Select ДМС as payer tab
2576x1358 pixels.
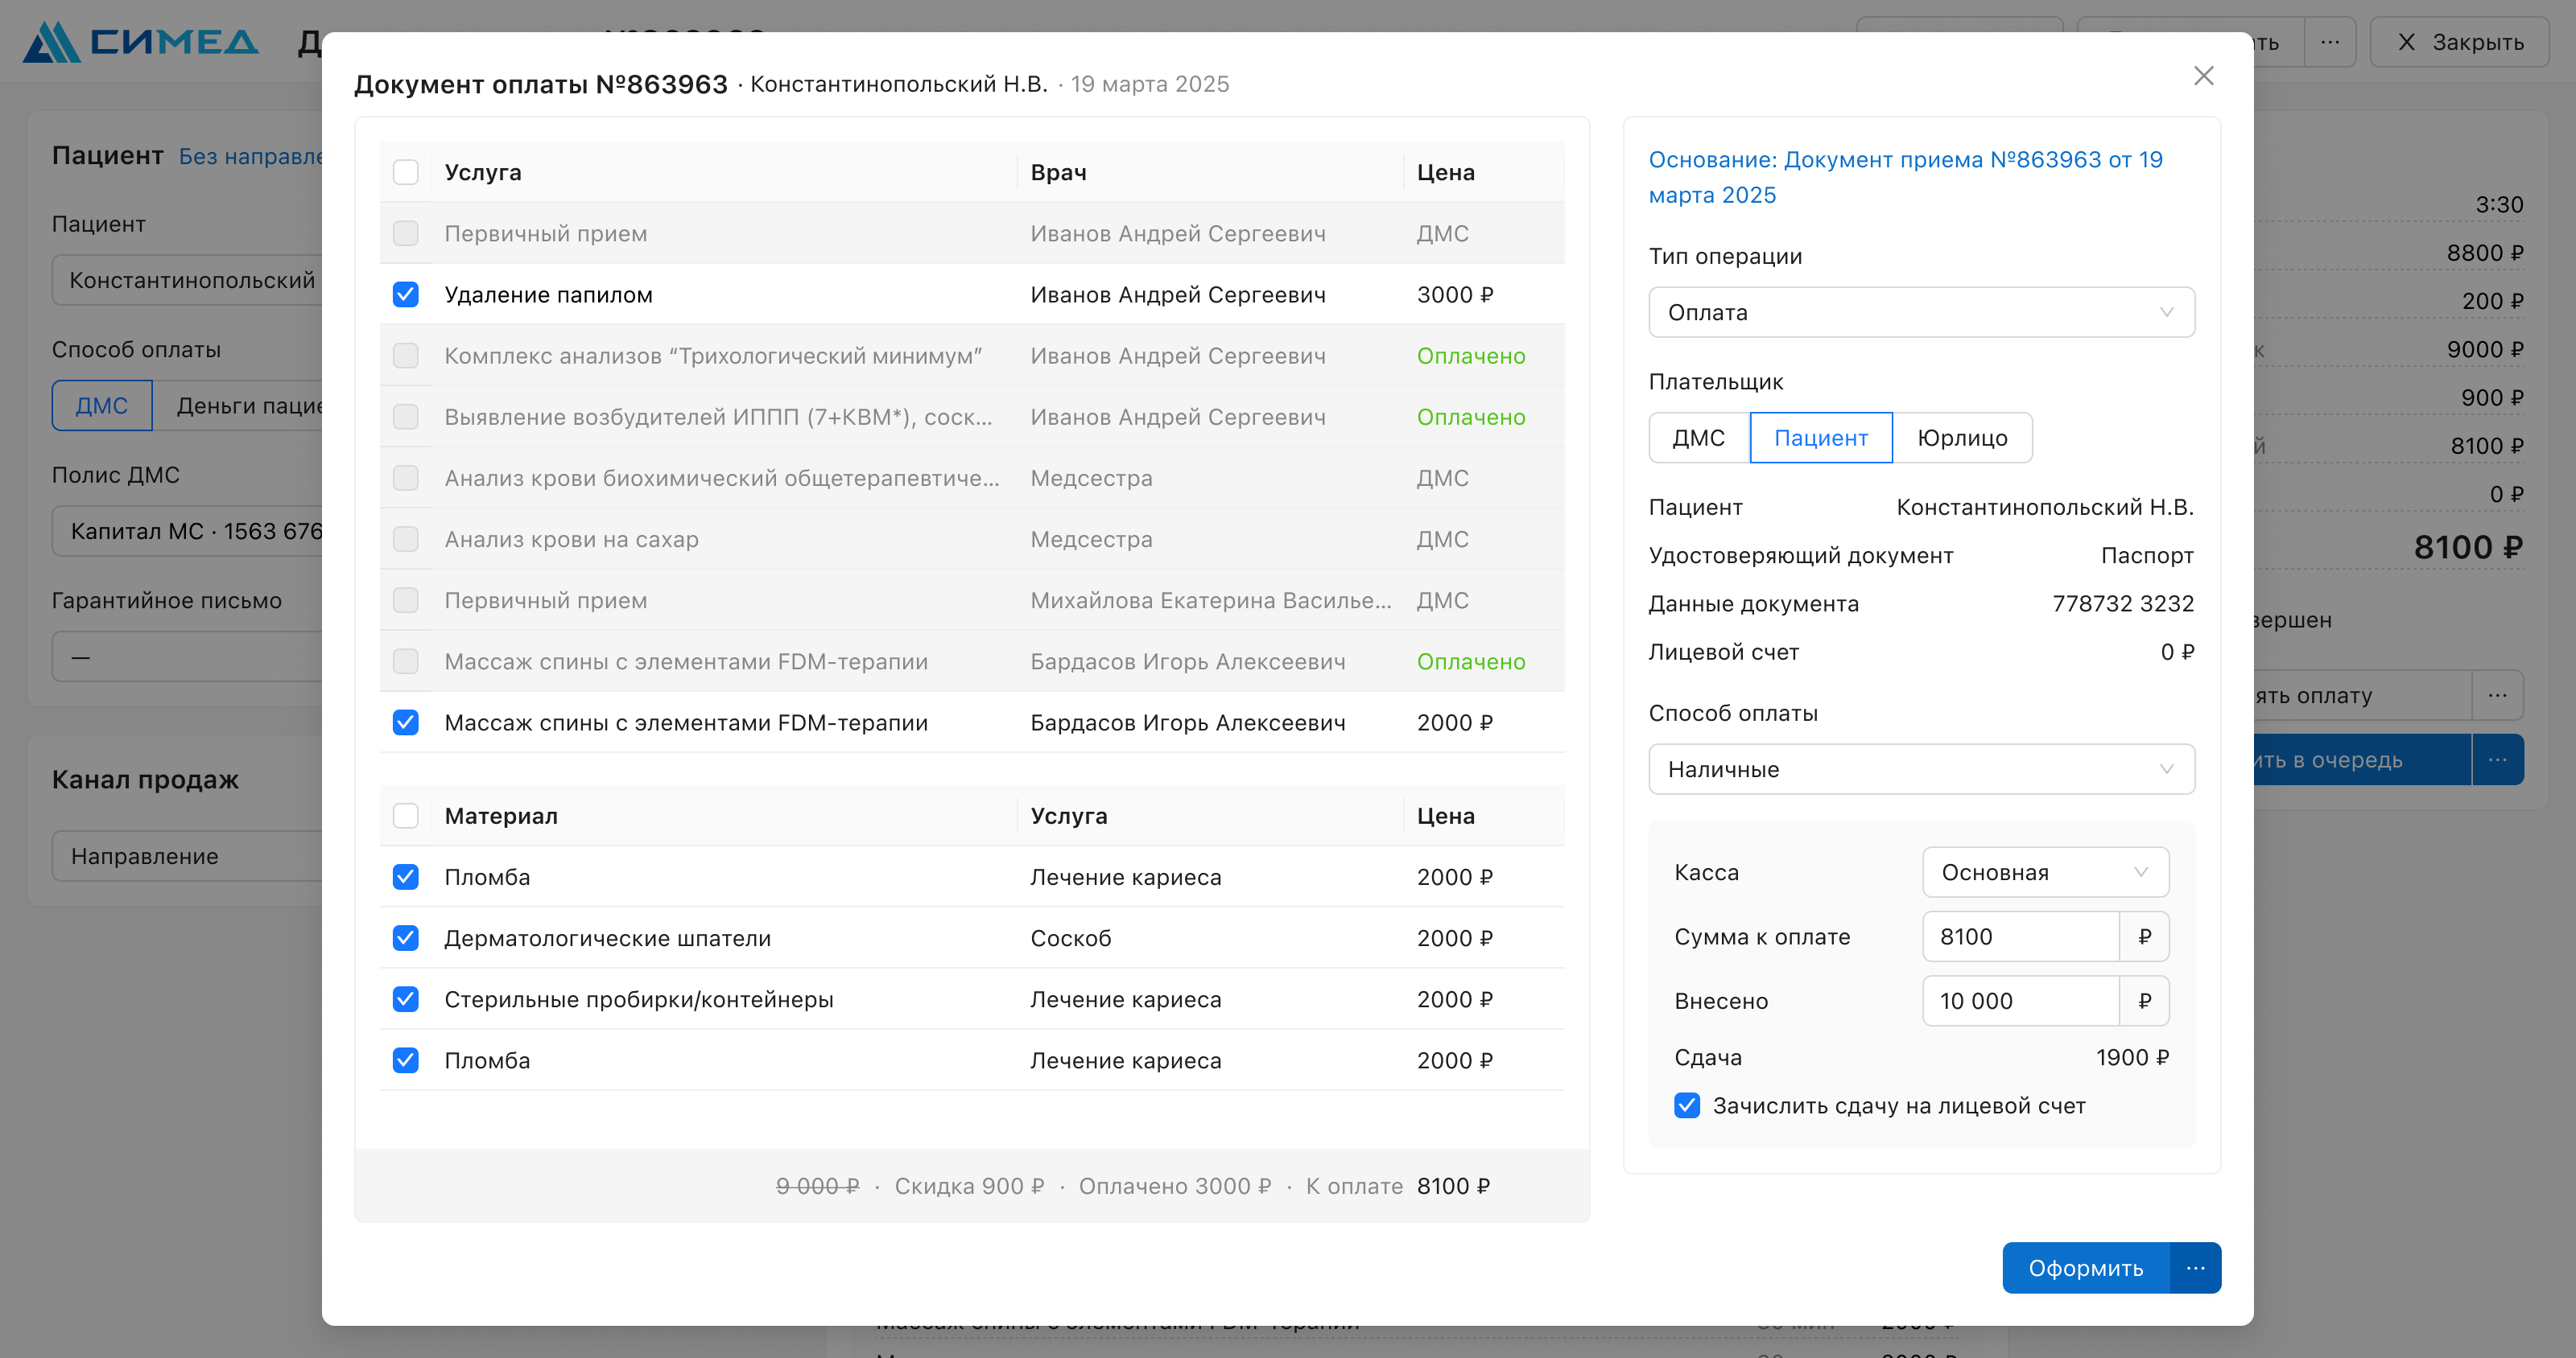1699,438
